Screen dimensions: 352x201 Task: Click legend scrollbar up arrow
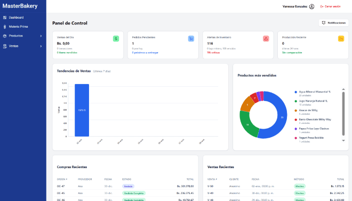coord(343,89)
